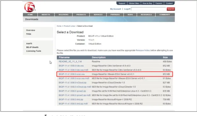The height and width of the screenshot is (116, 197).
Task: Click the 827 MB size cell
Action: click(166, 83)
